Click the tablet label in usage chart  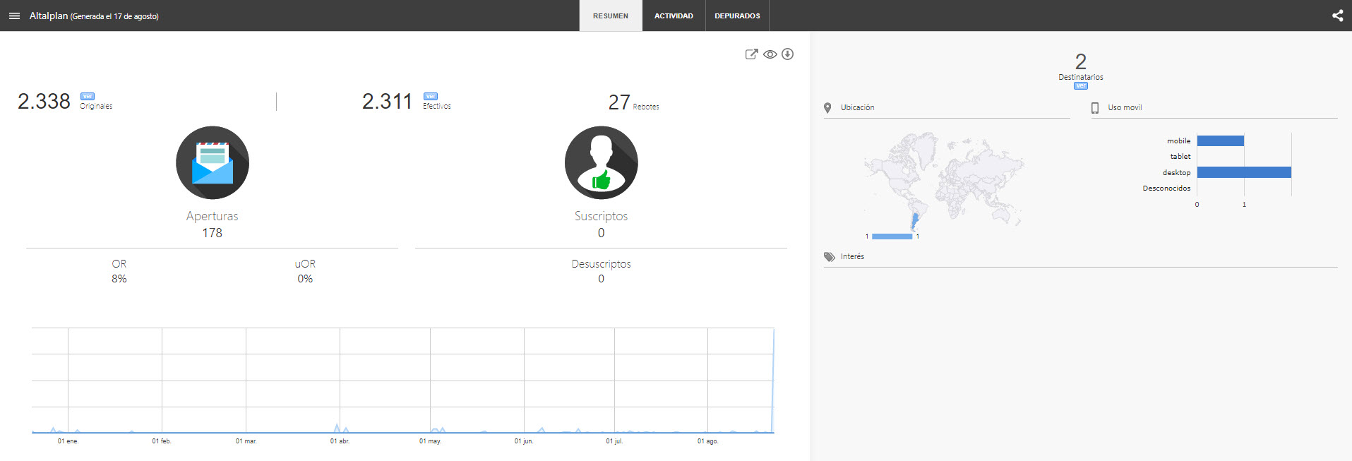[x=1180, y=157]
